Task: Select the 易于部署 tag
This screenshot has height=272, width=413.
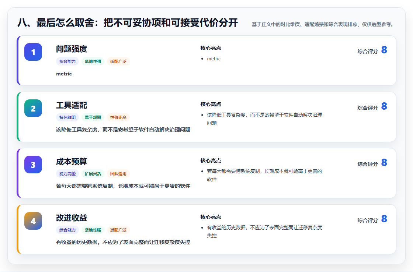Action: [93, 117]
